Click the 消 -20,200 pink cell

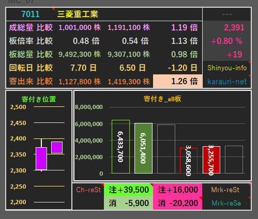pyautogui.click(x=177, y=203)
